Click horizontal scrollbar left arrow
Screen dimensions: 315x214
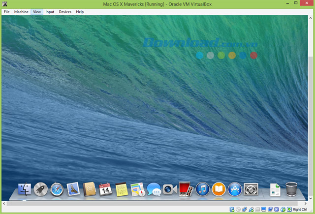[4, 203]
